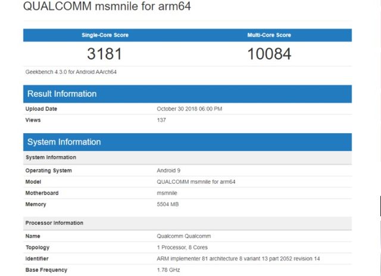Screen dimensions: 381x276
Task: Click the Model value QUALCOMM msmnile for arm64
Action: 194,182
